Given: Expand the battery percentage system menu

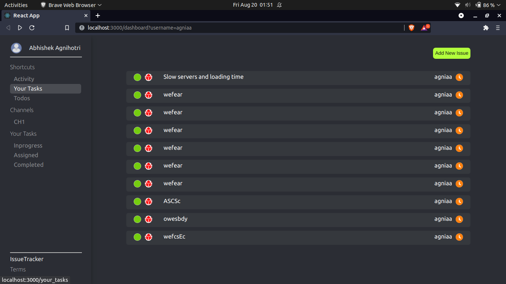Looking at the screenshot, I should click(x=488, y=5).
